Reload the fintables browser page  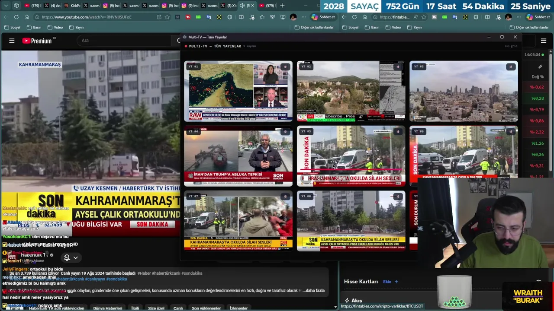pyautogui.click(x=354, y=17)
